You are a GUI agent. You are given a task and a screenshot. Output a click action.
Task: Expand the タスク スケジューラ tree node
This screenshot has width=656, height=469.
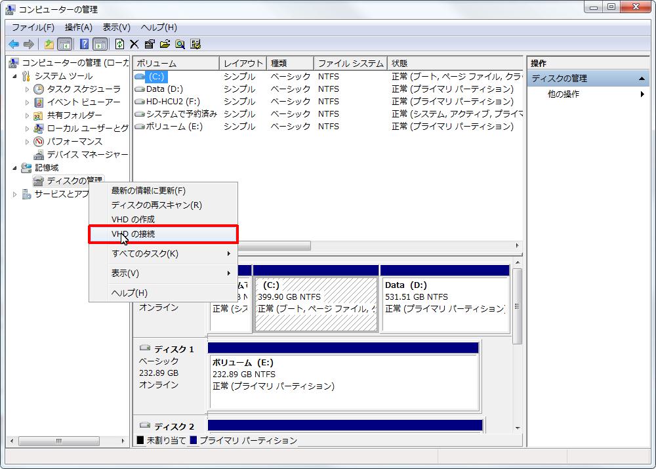(27, 89)
